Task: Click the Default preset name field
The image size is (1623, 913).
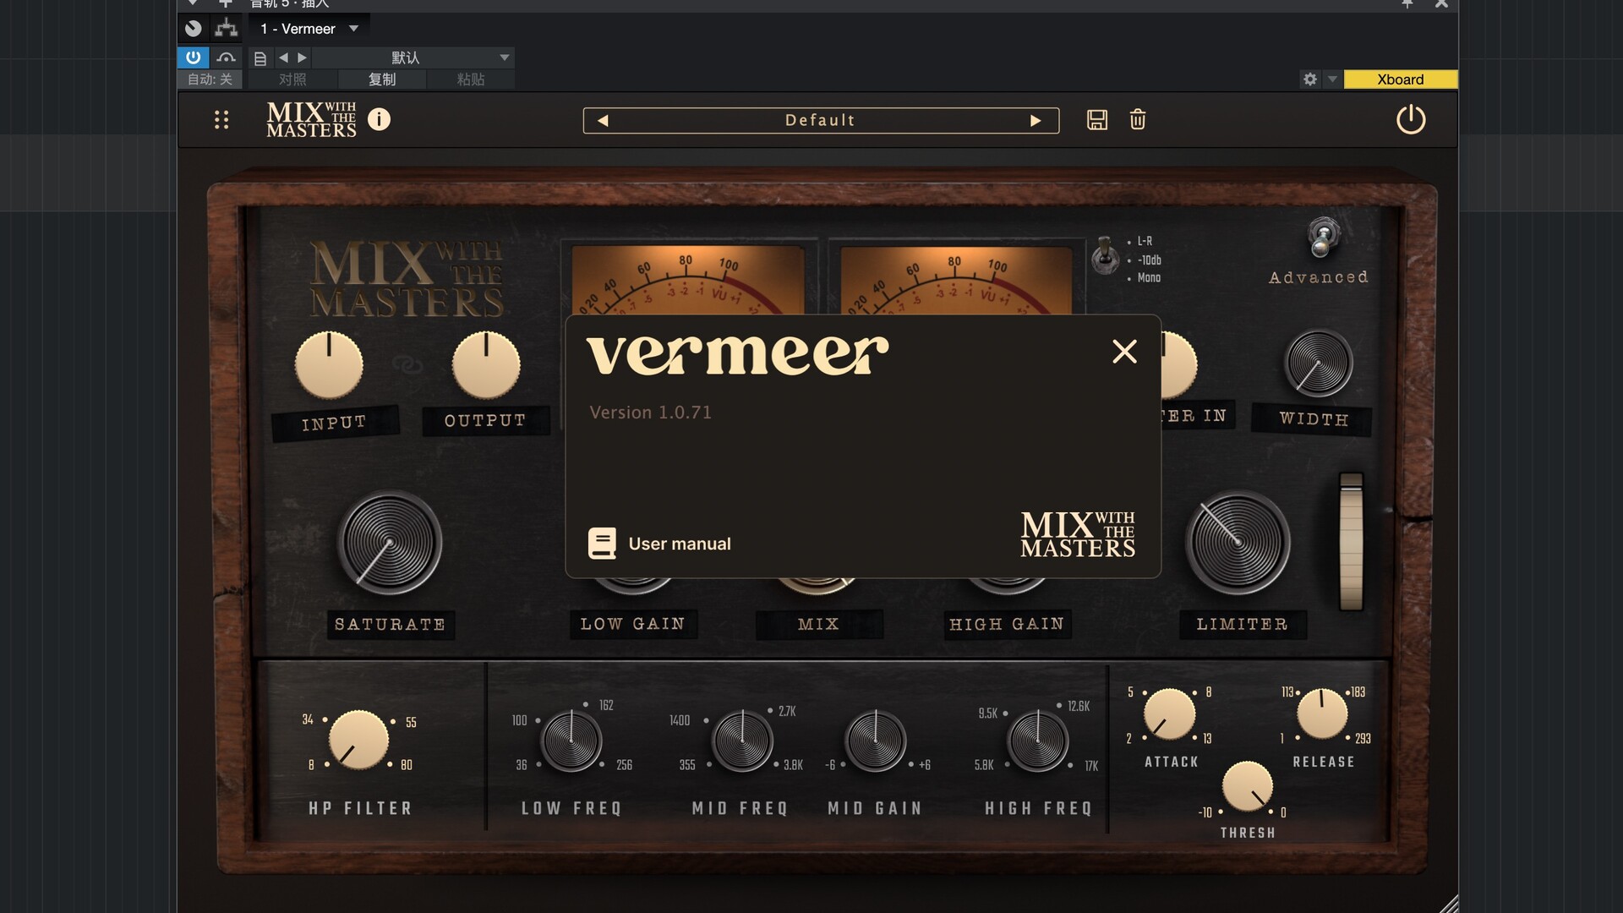Action: 819,121
